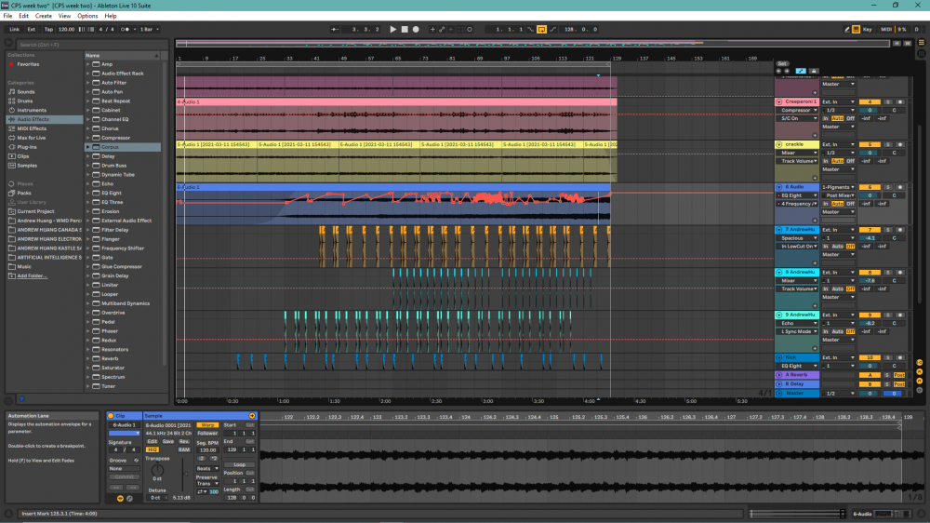
Task: Open quantization menu showing 1 Bar
Action: (x=147, y=29)
